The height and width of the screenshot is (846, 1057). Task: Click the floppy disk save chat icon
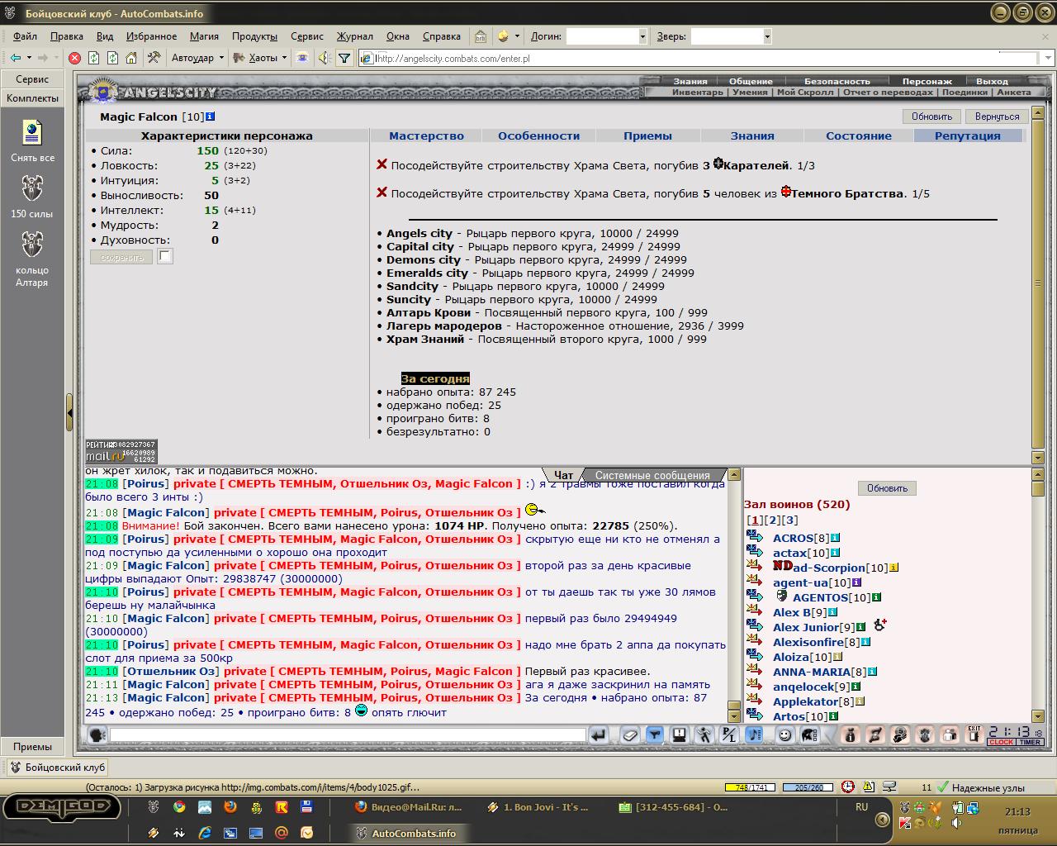(679, 734)
